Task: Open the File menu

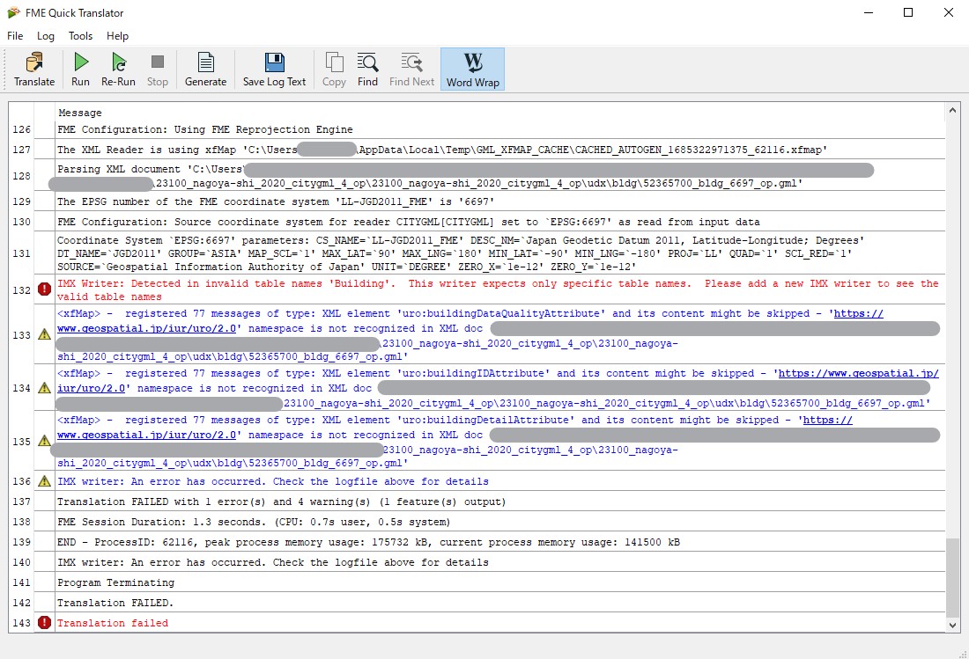Action: click(x=14, y=36)
